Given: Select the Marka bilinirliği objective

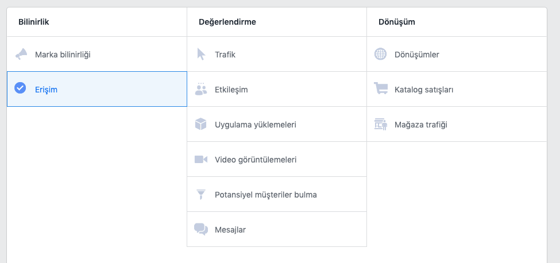Looking at the screenshot, I should (x=97, y=54).
